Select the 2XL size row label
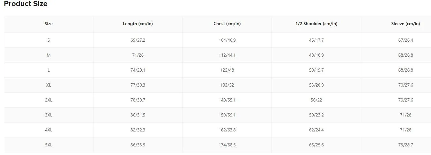This screenshot has height=155, width=431. click(48, 100)
